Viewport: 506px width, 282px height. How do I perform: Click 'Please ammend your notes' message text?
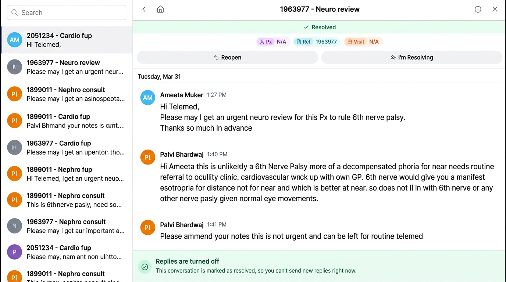(291, 236)
